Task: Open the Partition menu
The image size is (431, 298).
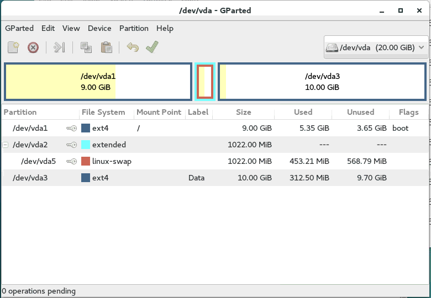Action: (134, 28)
